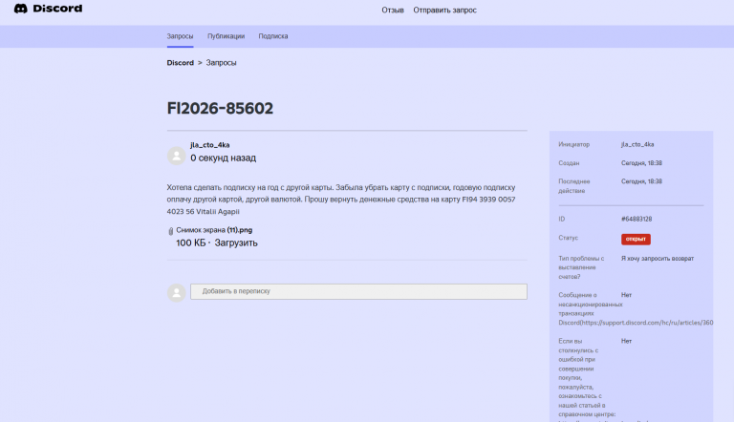The height and width of the screenshot is (422, 734).
Task: Click the paperclip attachment icon
Action: (170, 231)
